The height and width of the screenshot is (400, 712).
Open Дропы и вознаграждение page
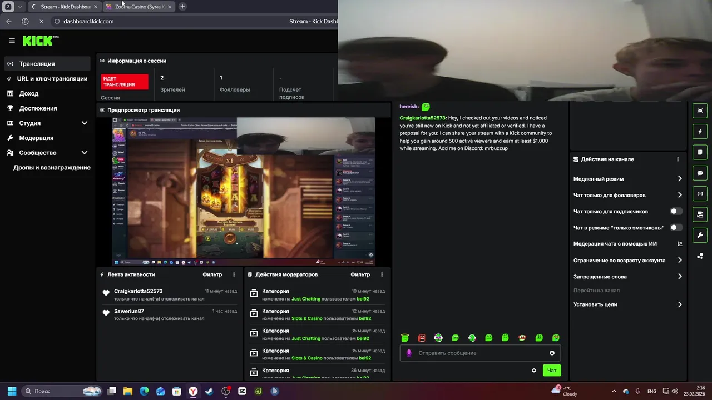pos(52,168)
